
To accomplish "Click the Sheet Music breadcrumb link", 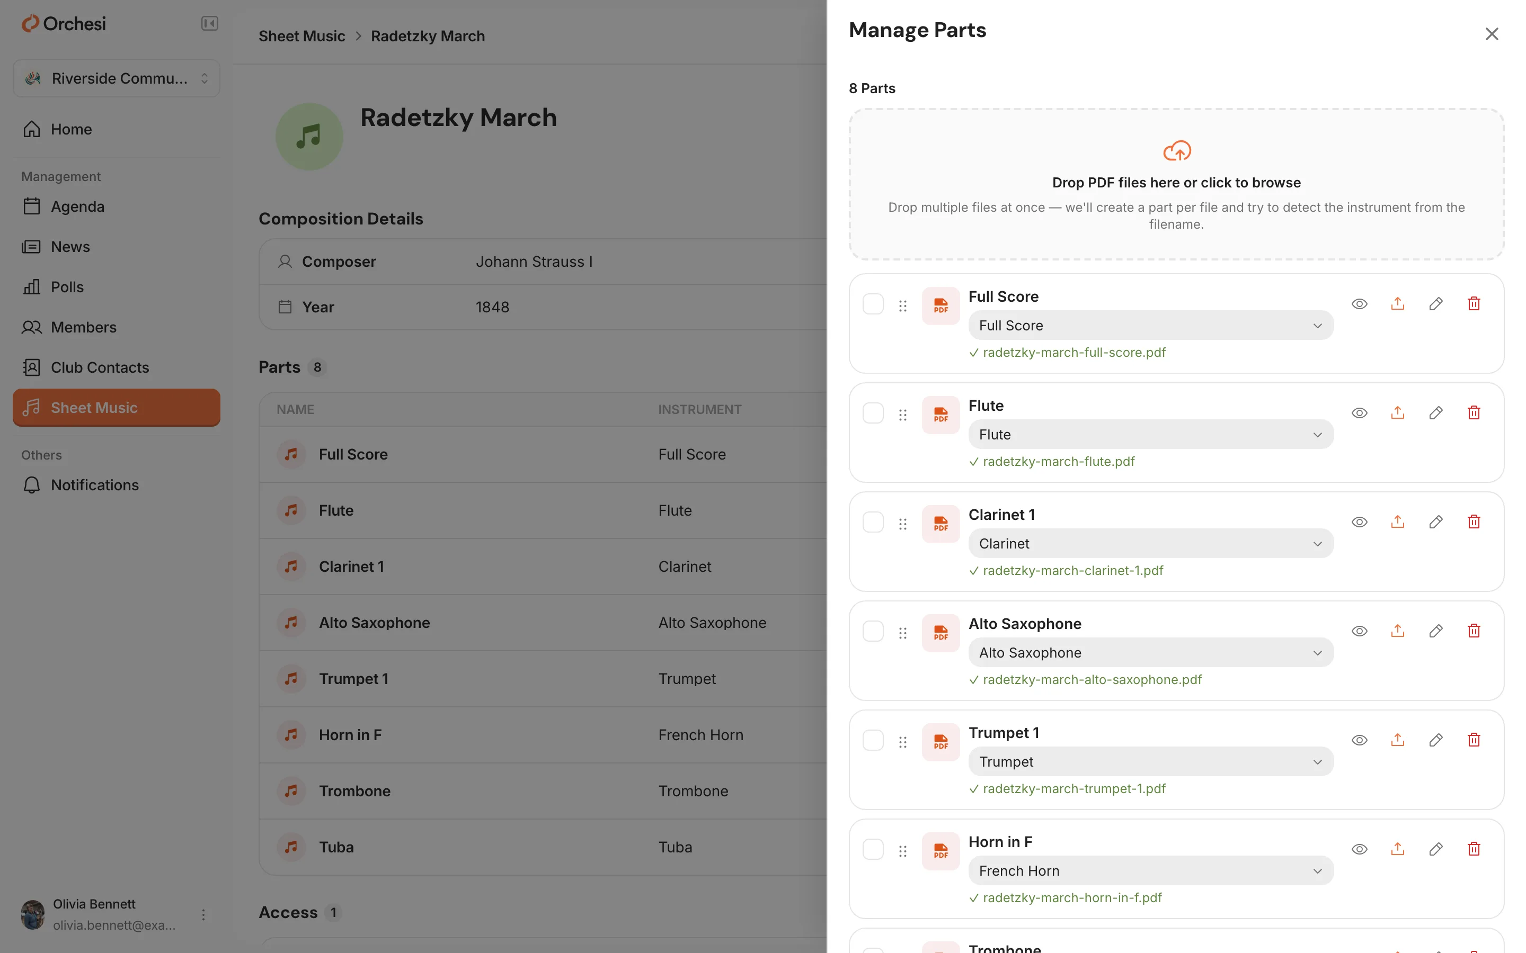I will [301, 36].
